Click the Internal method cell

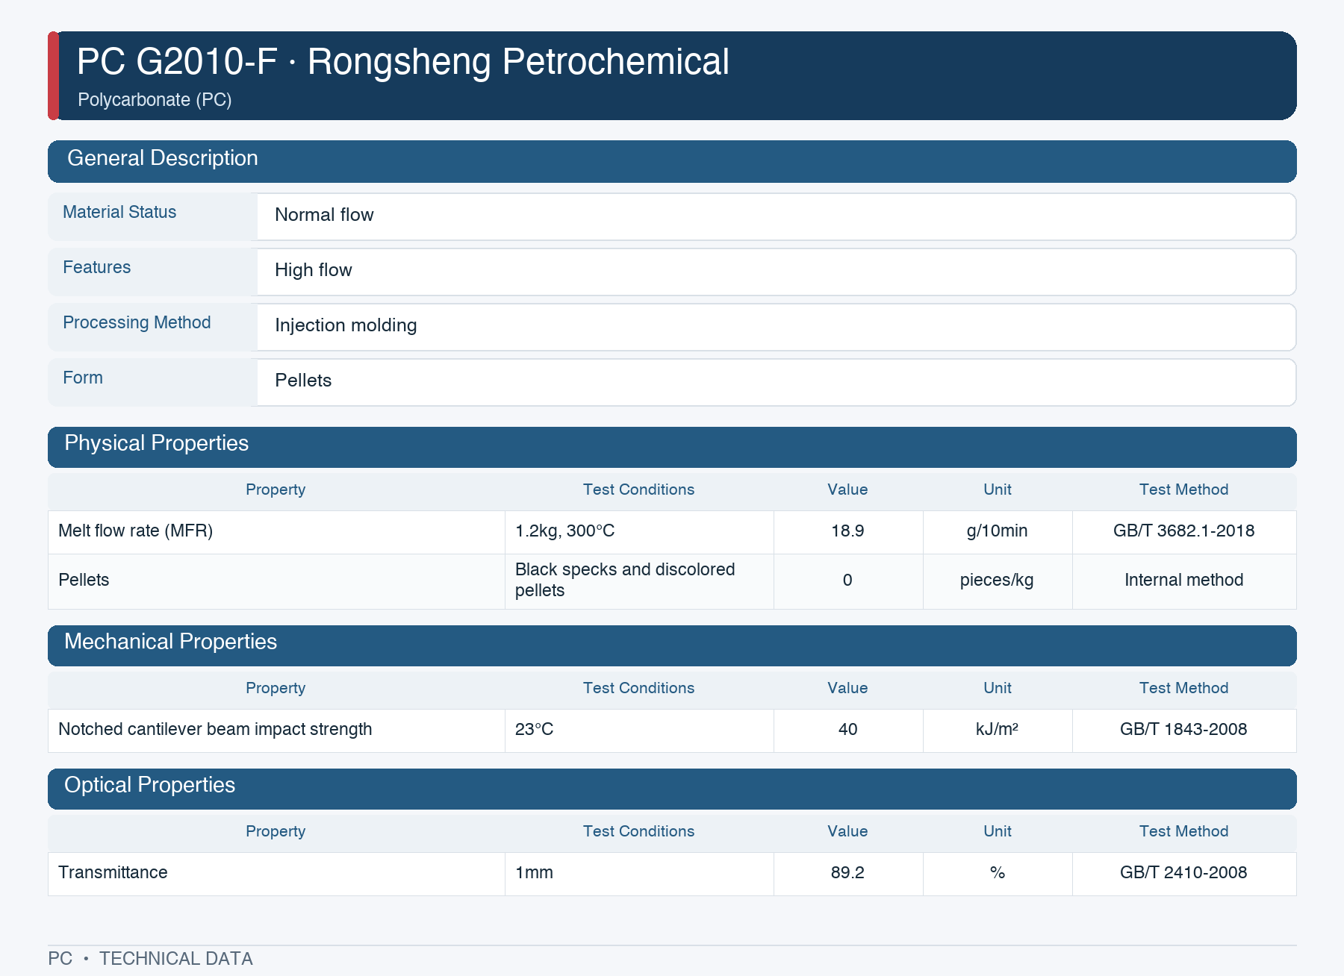(1184, 581)
